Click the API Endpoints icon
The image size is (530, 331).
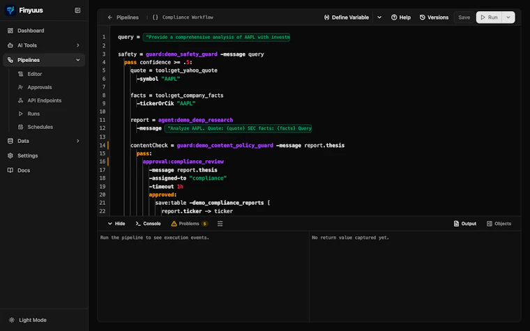point(21,100)
